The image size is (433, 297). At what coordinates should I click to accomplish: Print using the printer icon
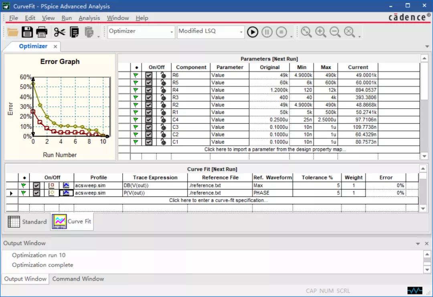point(42,32)
